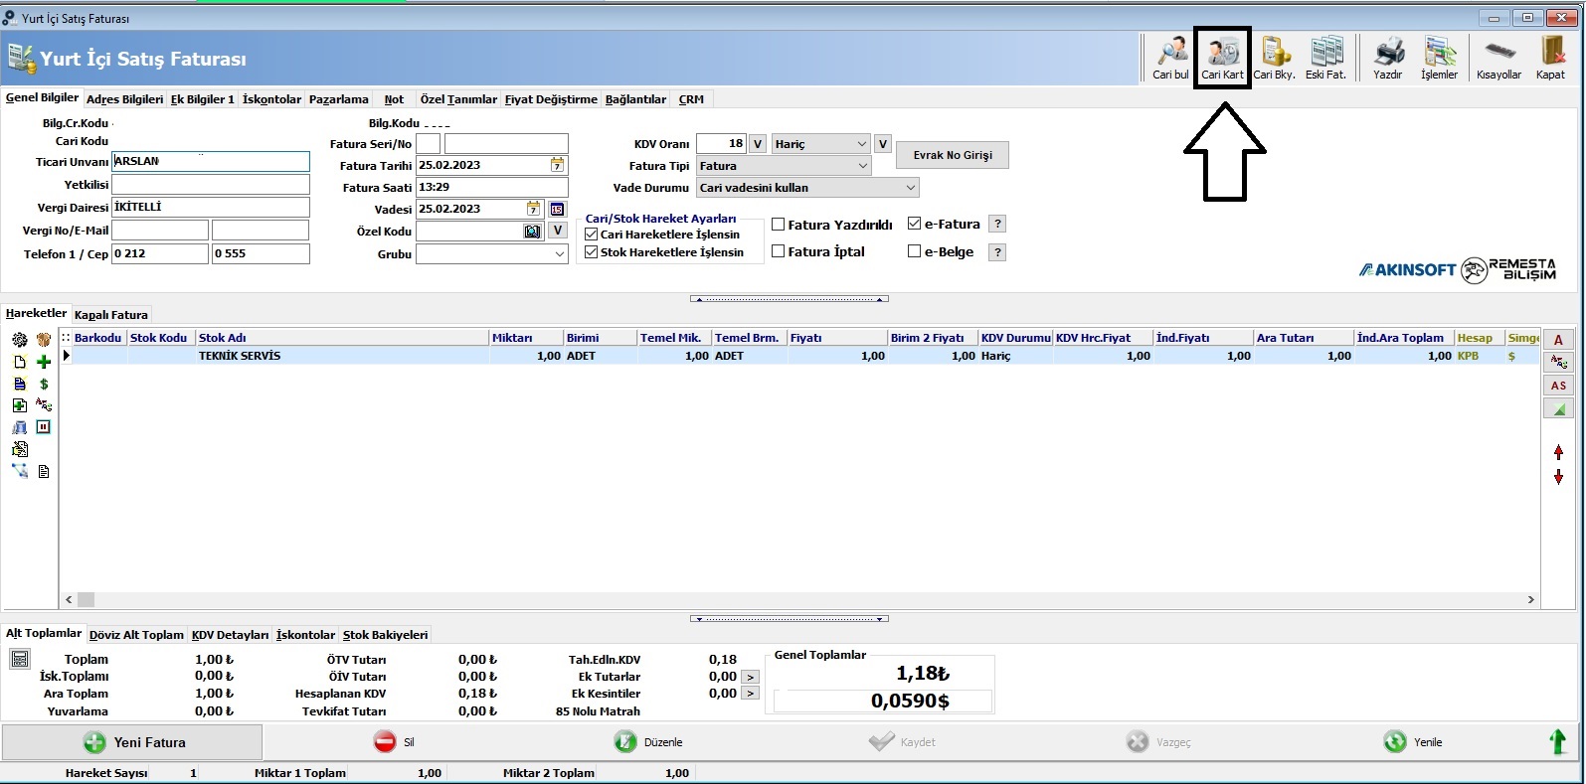Open the Stok Bakiyeleri tab
The width and height of the screenshot is (1586, 784).
tap(385, 635)
